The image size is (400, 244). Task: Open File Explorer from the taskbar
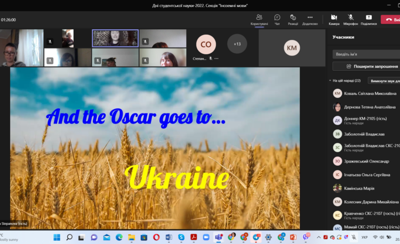[131, 238]
